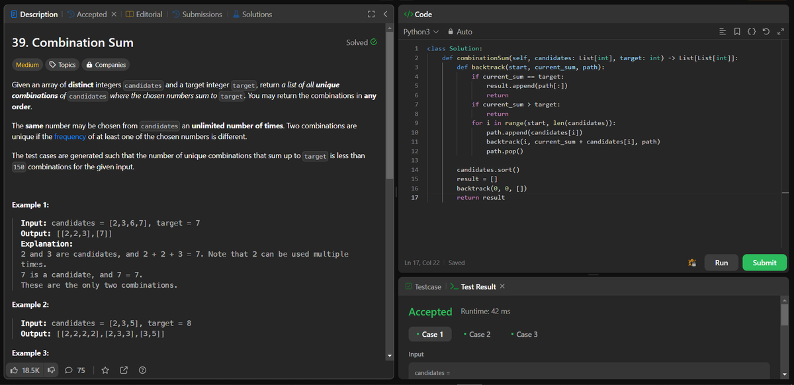
Task: Open the Topics tag
Action: [62, 65]
